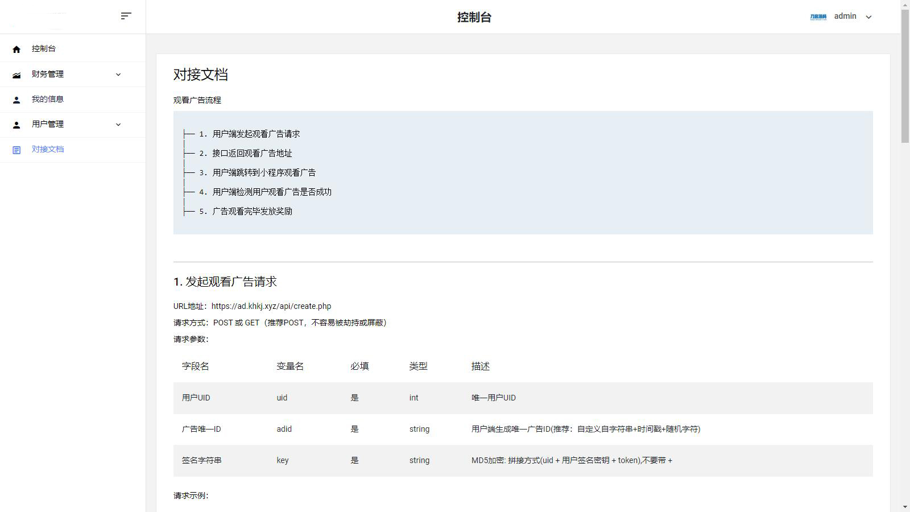Image resolution: width=910 pixels, height=512 pixels.
Task: Click the adid variable table row
Action: [x=523, y=429]
